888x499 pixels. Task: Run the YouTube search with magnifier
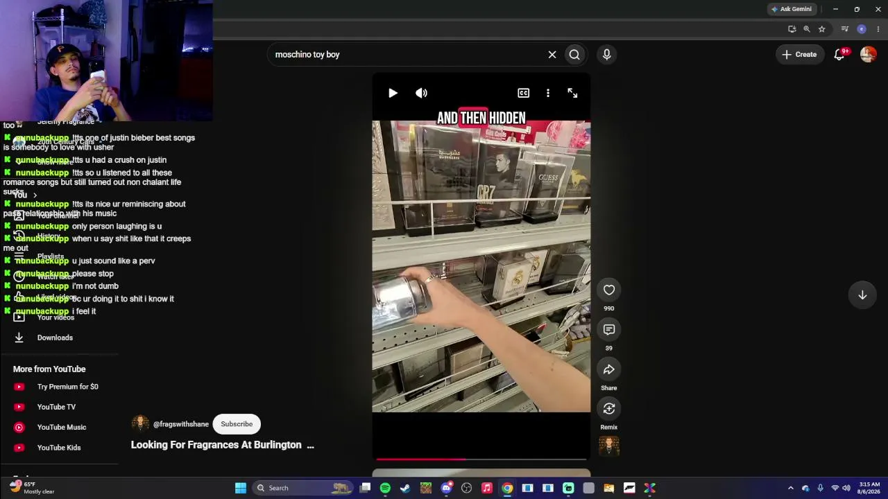coord(574,55)
